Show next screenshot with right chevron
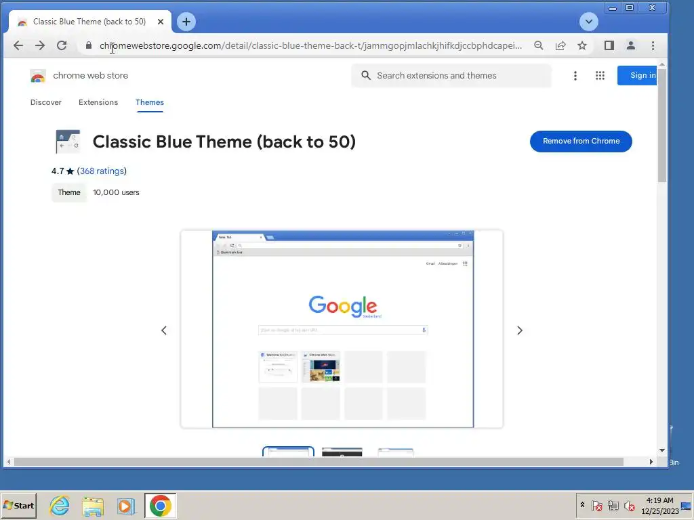 (520, 330)
